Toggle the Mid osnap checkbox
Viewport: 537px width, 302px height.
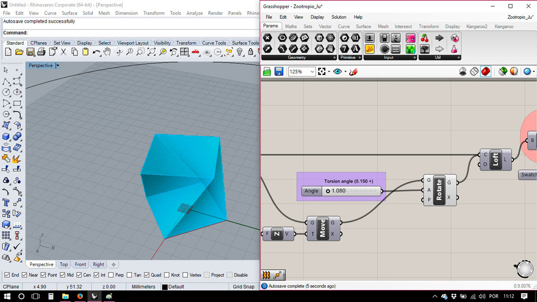(62, 275)
